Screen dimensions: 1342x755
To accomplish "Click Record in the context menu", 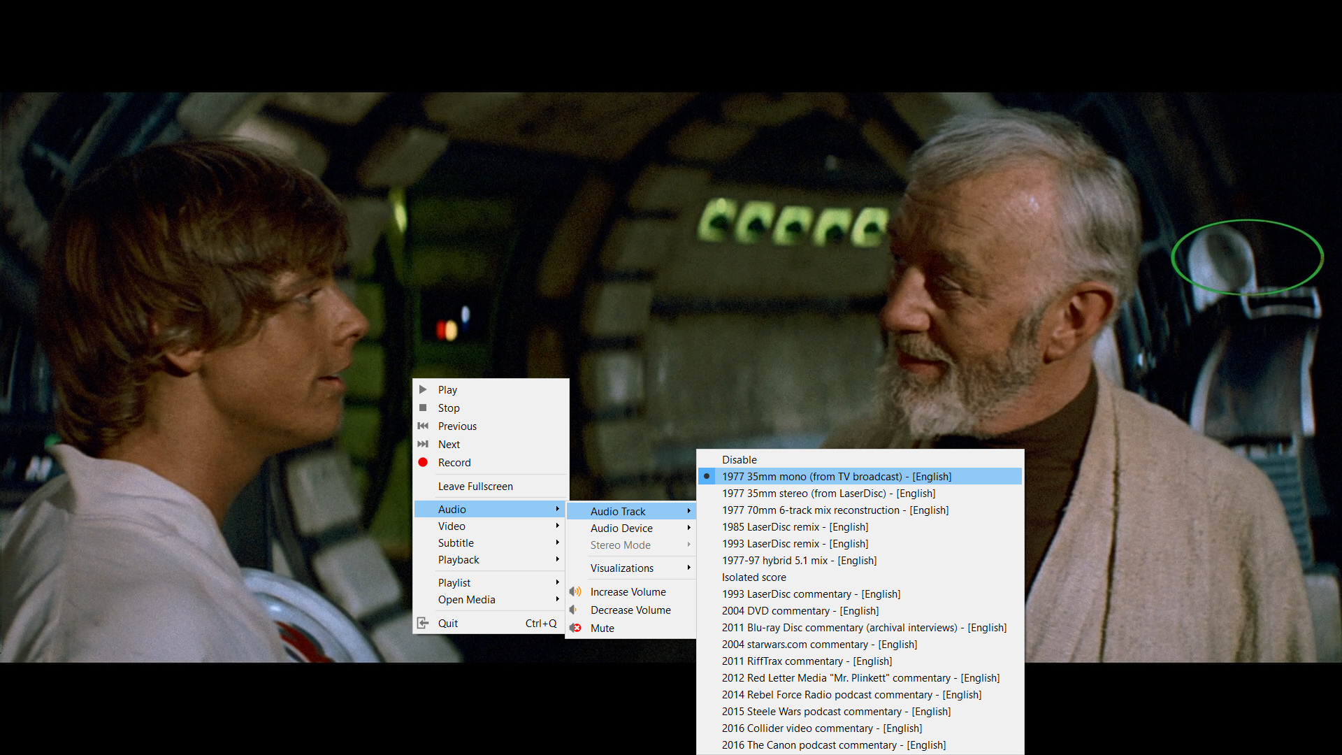I will [x=491, y=462].
